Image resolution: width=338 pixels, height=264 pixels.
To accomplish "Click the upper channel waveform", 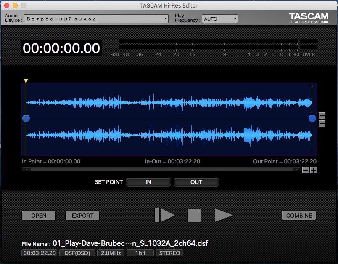I will [x=169, y=102].
